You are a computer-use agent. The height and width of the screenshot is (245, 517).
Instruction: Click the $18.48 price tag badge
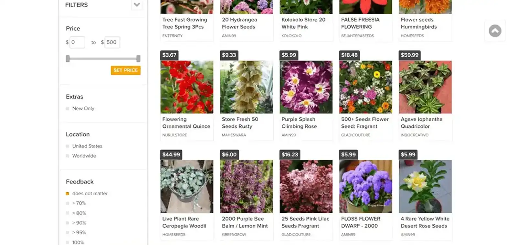(349, 55)
